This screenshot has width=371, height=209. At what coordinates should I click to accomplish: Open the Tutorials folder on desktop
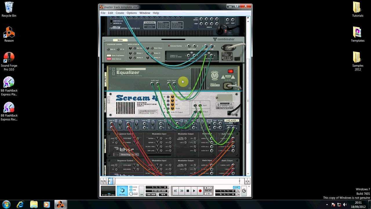357,10
